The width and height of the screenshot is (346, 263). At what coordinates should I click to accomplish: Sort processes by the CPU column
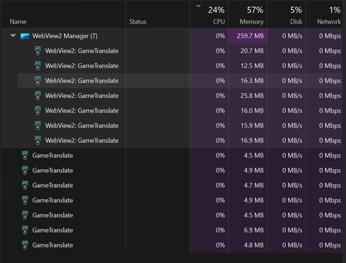coord(209,14)
